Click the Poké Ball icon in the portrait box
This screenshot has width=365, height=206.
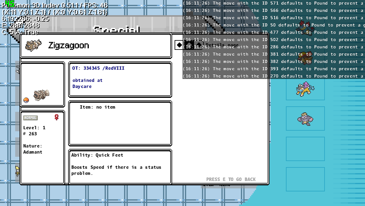(x=26, y=100)
